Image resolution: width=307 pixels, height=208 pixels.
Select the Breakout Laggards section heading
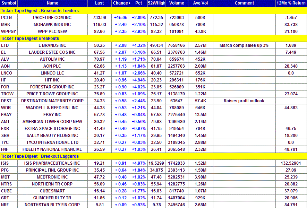click(153, 156)
